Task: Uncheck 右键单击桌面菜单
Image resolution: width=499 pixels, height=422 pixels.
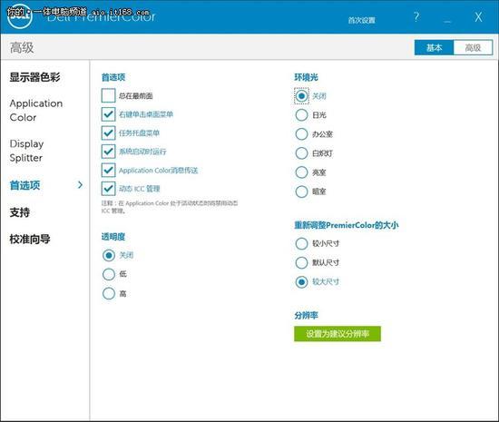Action: pyautogui.click(x=108, y=114)
